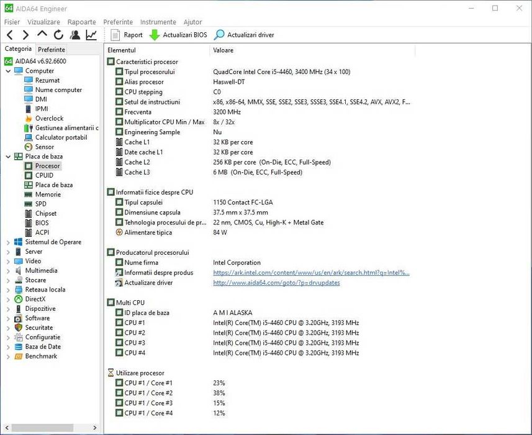Select the Baza de Date database icon
This screenshot has height=435, width=532.
tap(19, 347)
